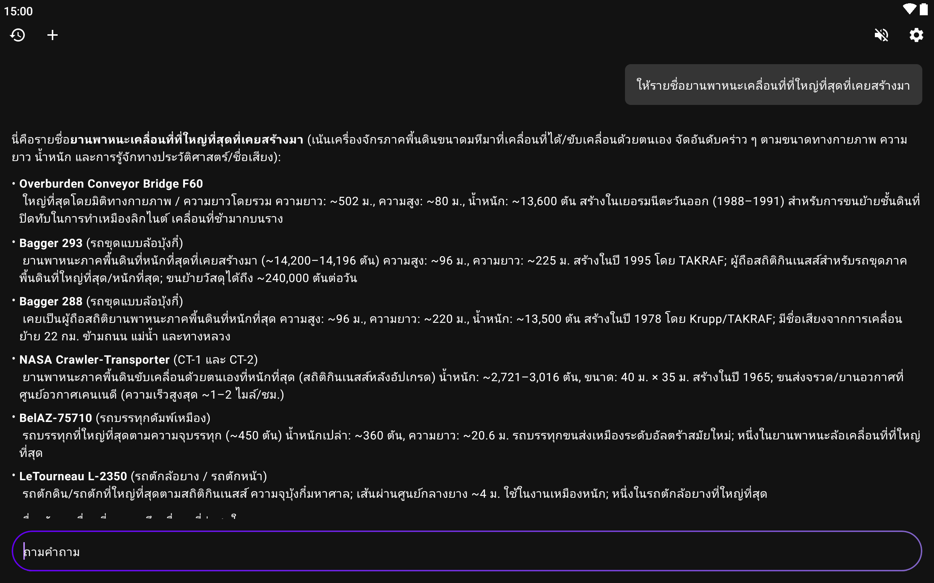Select Bagger 293 heading text

click(x=51, y=243)
